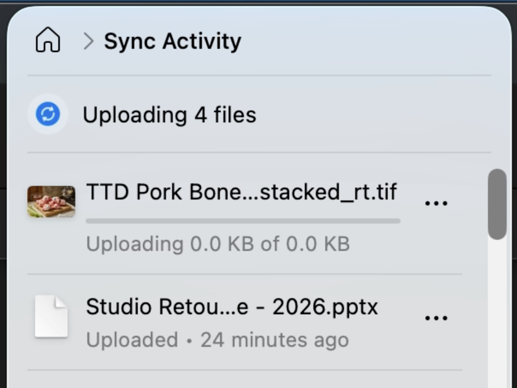
Task: Select the Studio Retou...e - 2026.pptx filename
Action: 232,307
